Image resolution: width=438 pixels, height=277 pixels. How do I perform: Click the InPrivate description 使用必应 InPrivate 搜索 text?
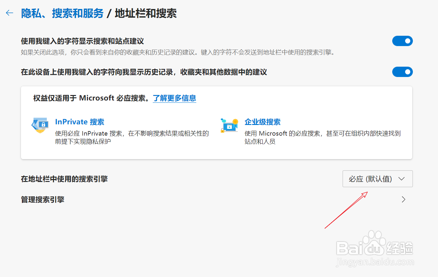pos(132,137)
